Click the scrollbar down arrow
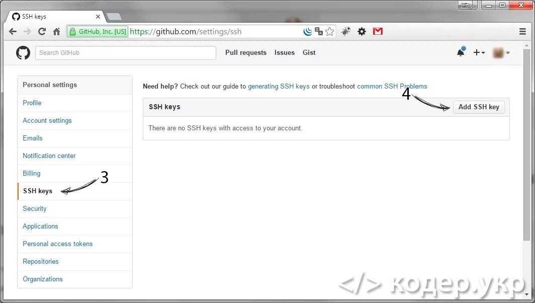 point(526,294)
